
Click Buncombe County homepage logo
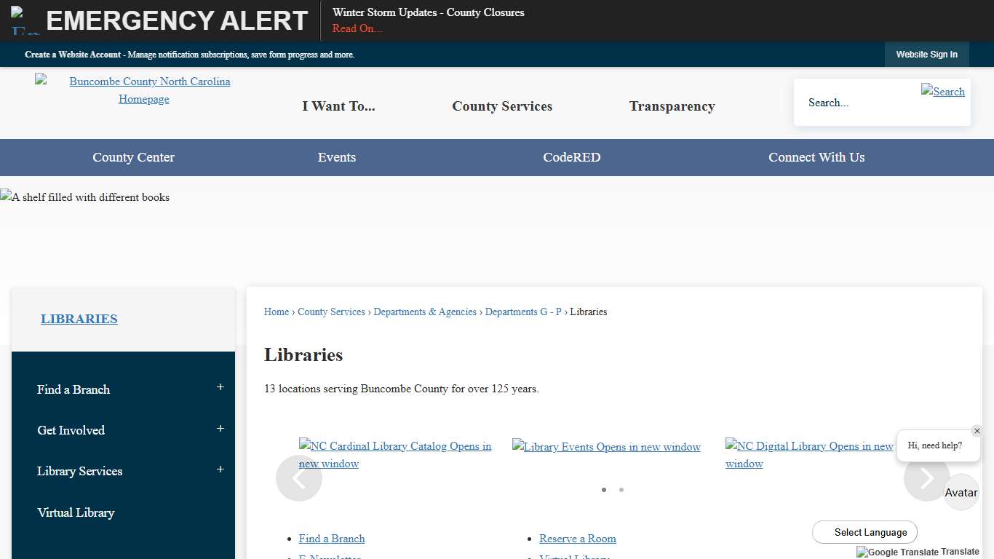144,90
